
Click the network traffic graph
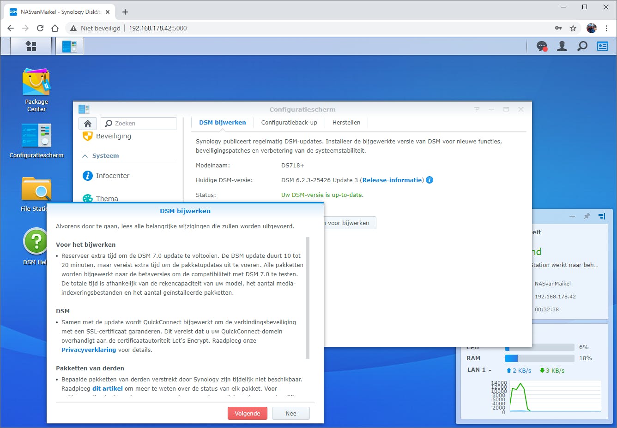click(x=556, y=396)
